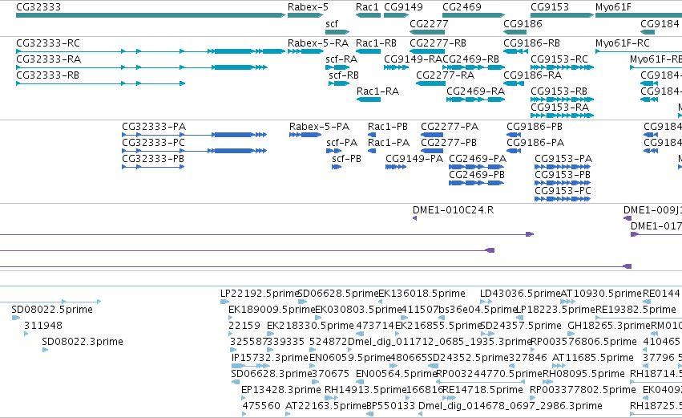Select transcript scf-RA
The height and width of the screenshot is (418, 682).
pyautogui.click(x=341, y=59)
